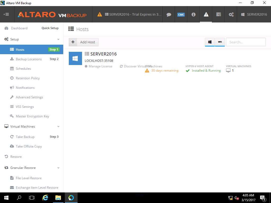Collapse the sidebar with the menu toggle icon
The image size is (271, 203).
[6, 14]
